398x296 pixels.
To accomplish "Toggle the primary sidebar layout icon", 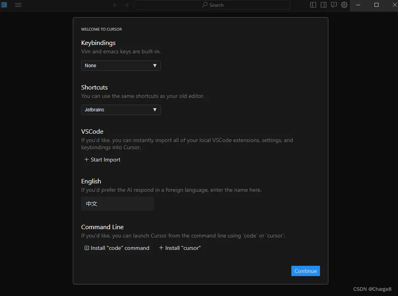I will tap(313, 5).
